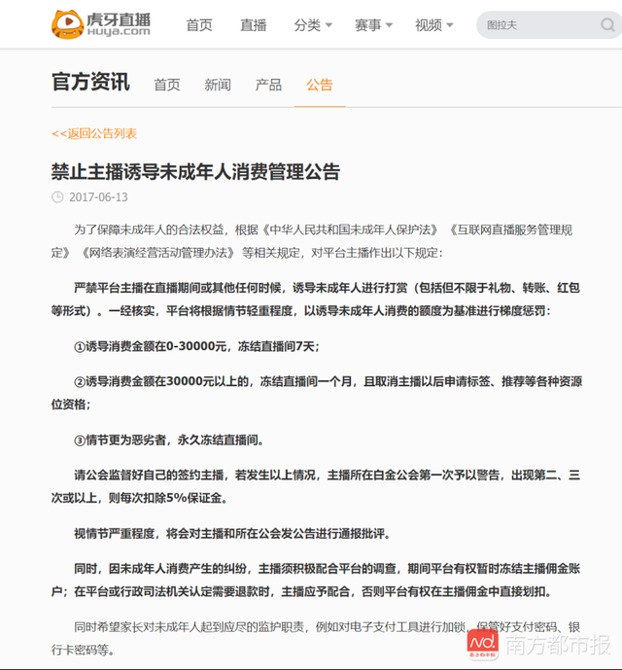Switch to the 新闻 tab
This screenshot has width=622, height=670.
218,85
